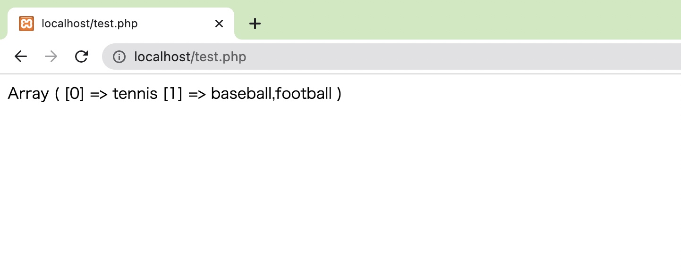The image size is (681, 275).
Task: Close the localhost/test.php tab
Action: [219, 24]
